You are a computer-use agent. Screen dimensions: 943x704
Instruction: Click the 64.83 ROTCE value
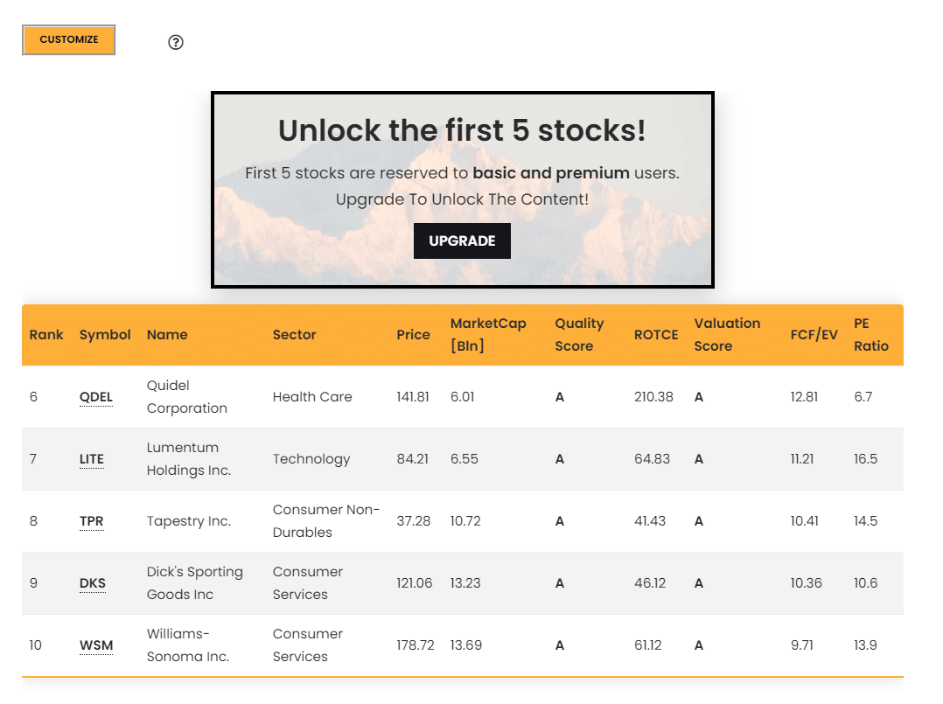[652, 459]
